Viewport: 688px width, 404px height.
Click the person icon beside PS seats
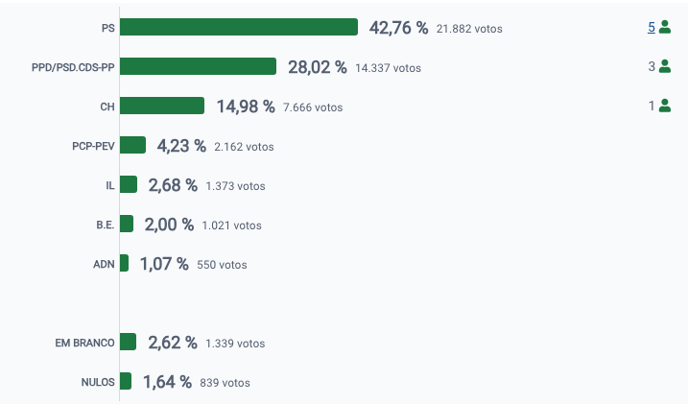pos(665,28)
